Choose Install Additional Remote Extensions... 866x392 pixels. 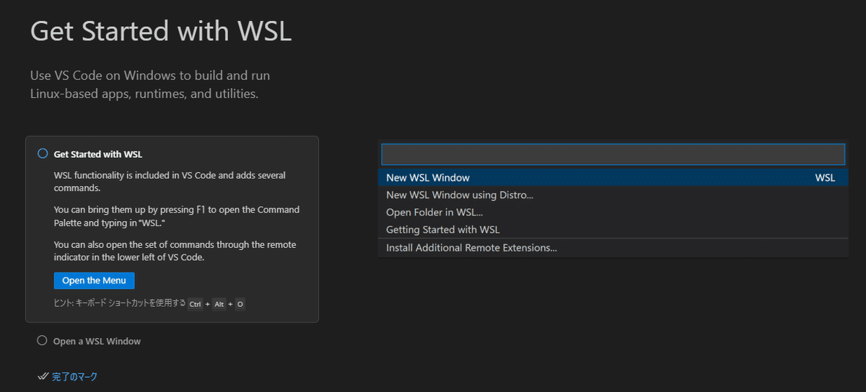[471, 248]
